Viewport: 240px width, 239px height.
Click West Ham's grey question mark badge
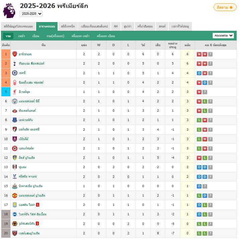click(x=210, y=233)
